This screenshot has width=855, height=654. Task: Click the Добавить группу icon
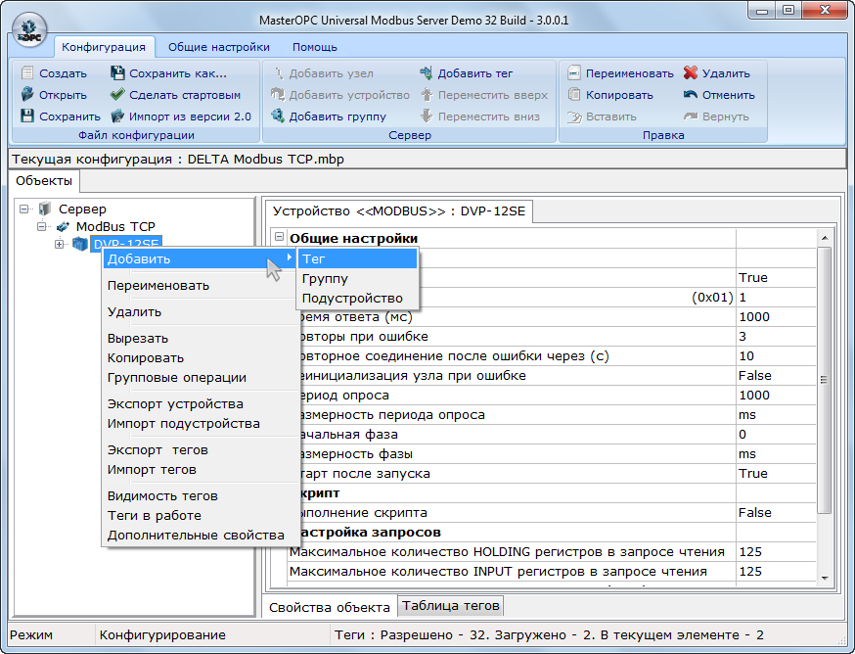278,117
